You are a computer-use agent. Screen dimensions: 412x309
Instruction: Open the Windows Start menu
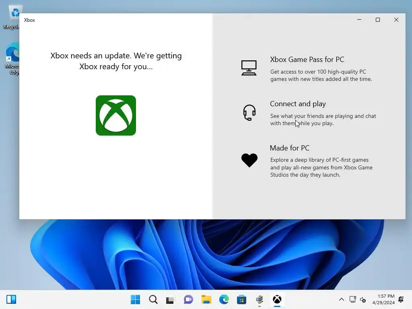[135, 299]
